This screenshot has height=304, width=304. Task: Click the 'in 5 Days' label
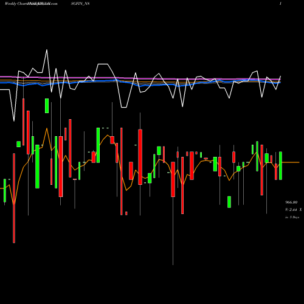292,217
